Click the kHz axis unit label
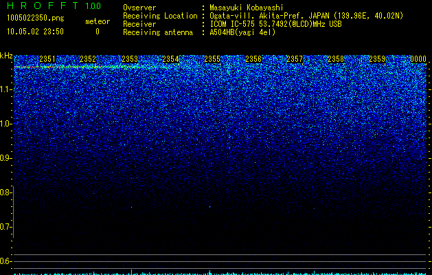The width and height of the screenshot is (432, 275). (6, 56)
